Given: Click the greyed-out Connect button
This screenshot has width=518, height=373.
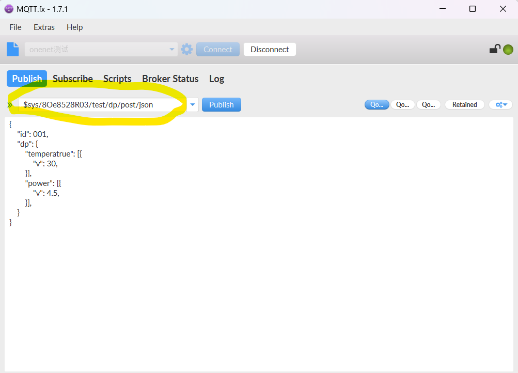Looking at the screenshot, I should coord(218,49).
